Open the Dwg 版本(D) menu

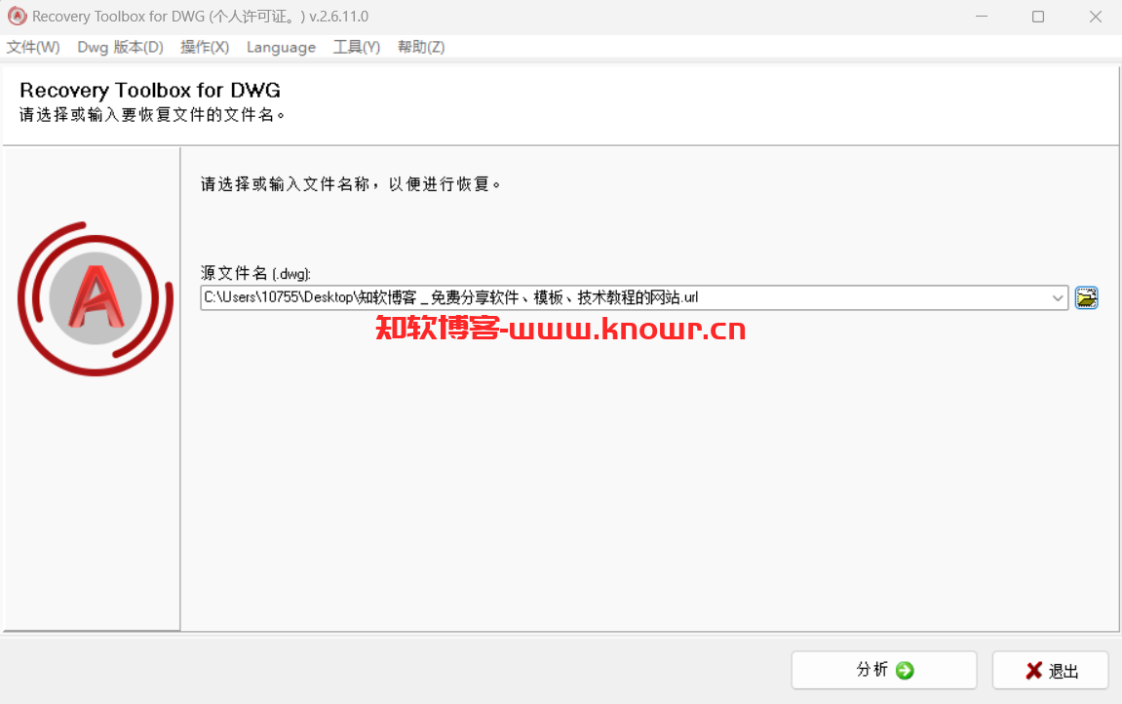120,47
